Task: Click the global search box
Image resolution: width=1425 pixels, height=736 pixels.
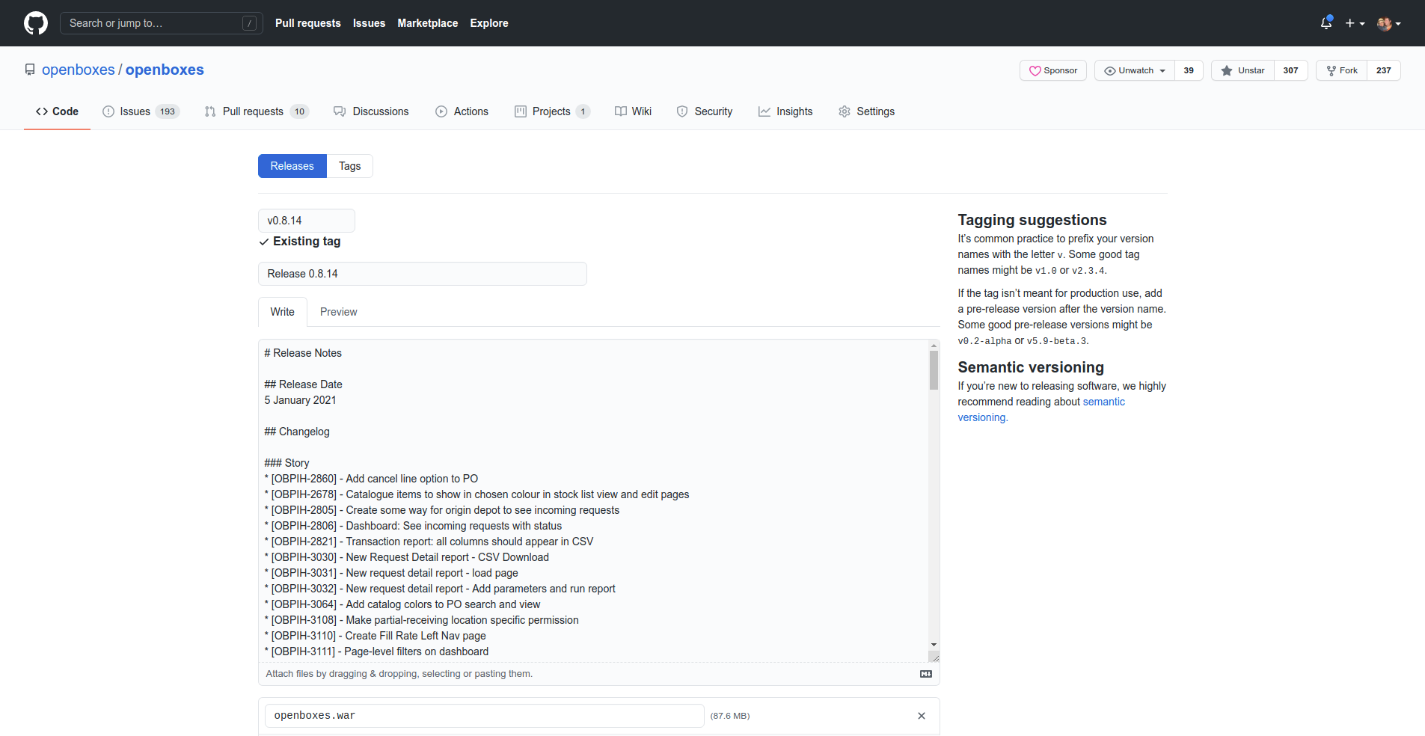Action: [x=162, y=23]
